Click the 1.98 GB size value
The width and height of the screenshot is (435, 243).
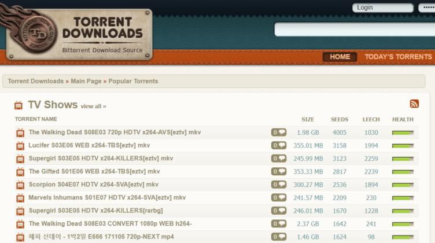point(308,132)
